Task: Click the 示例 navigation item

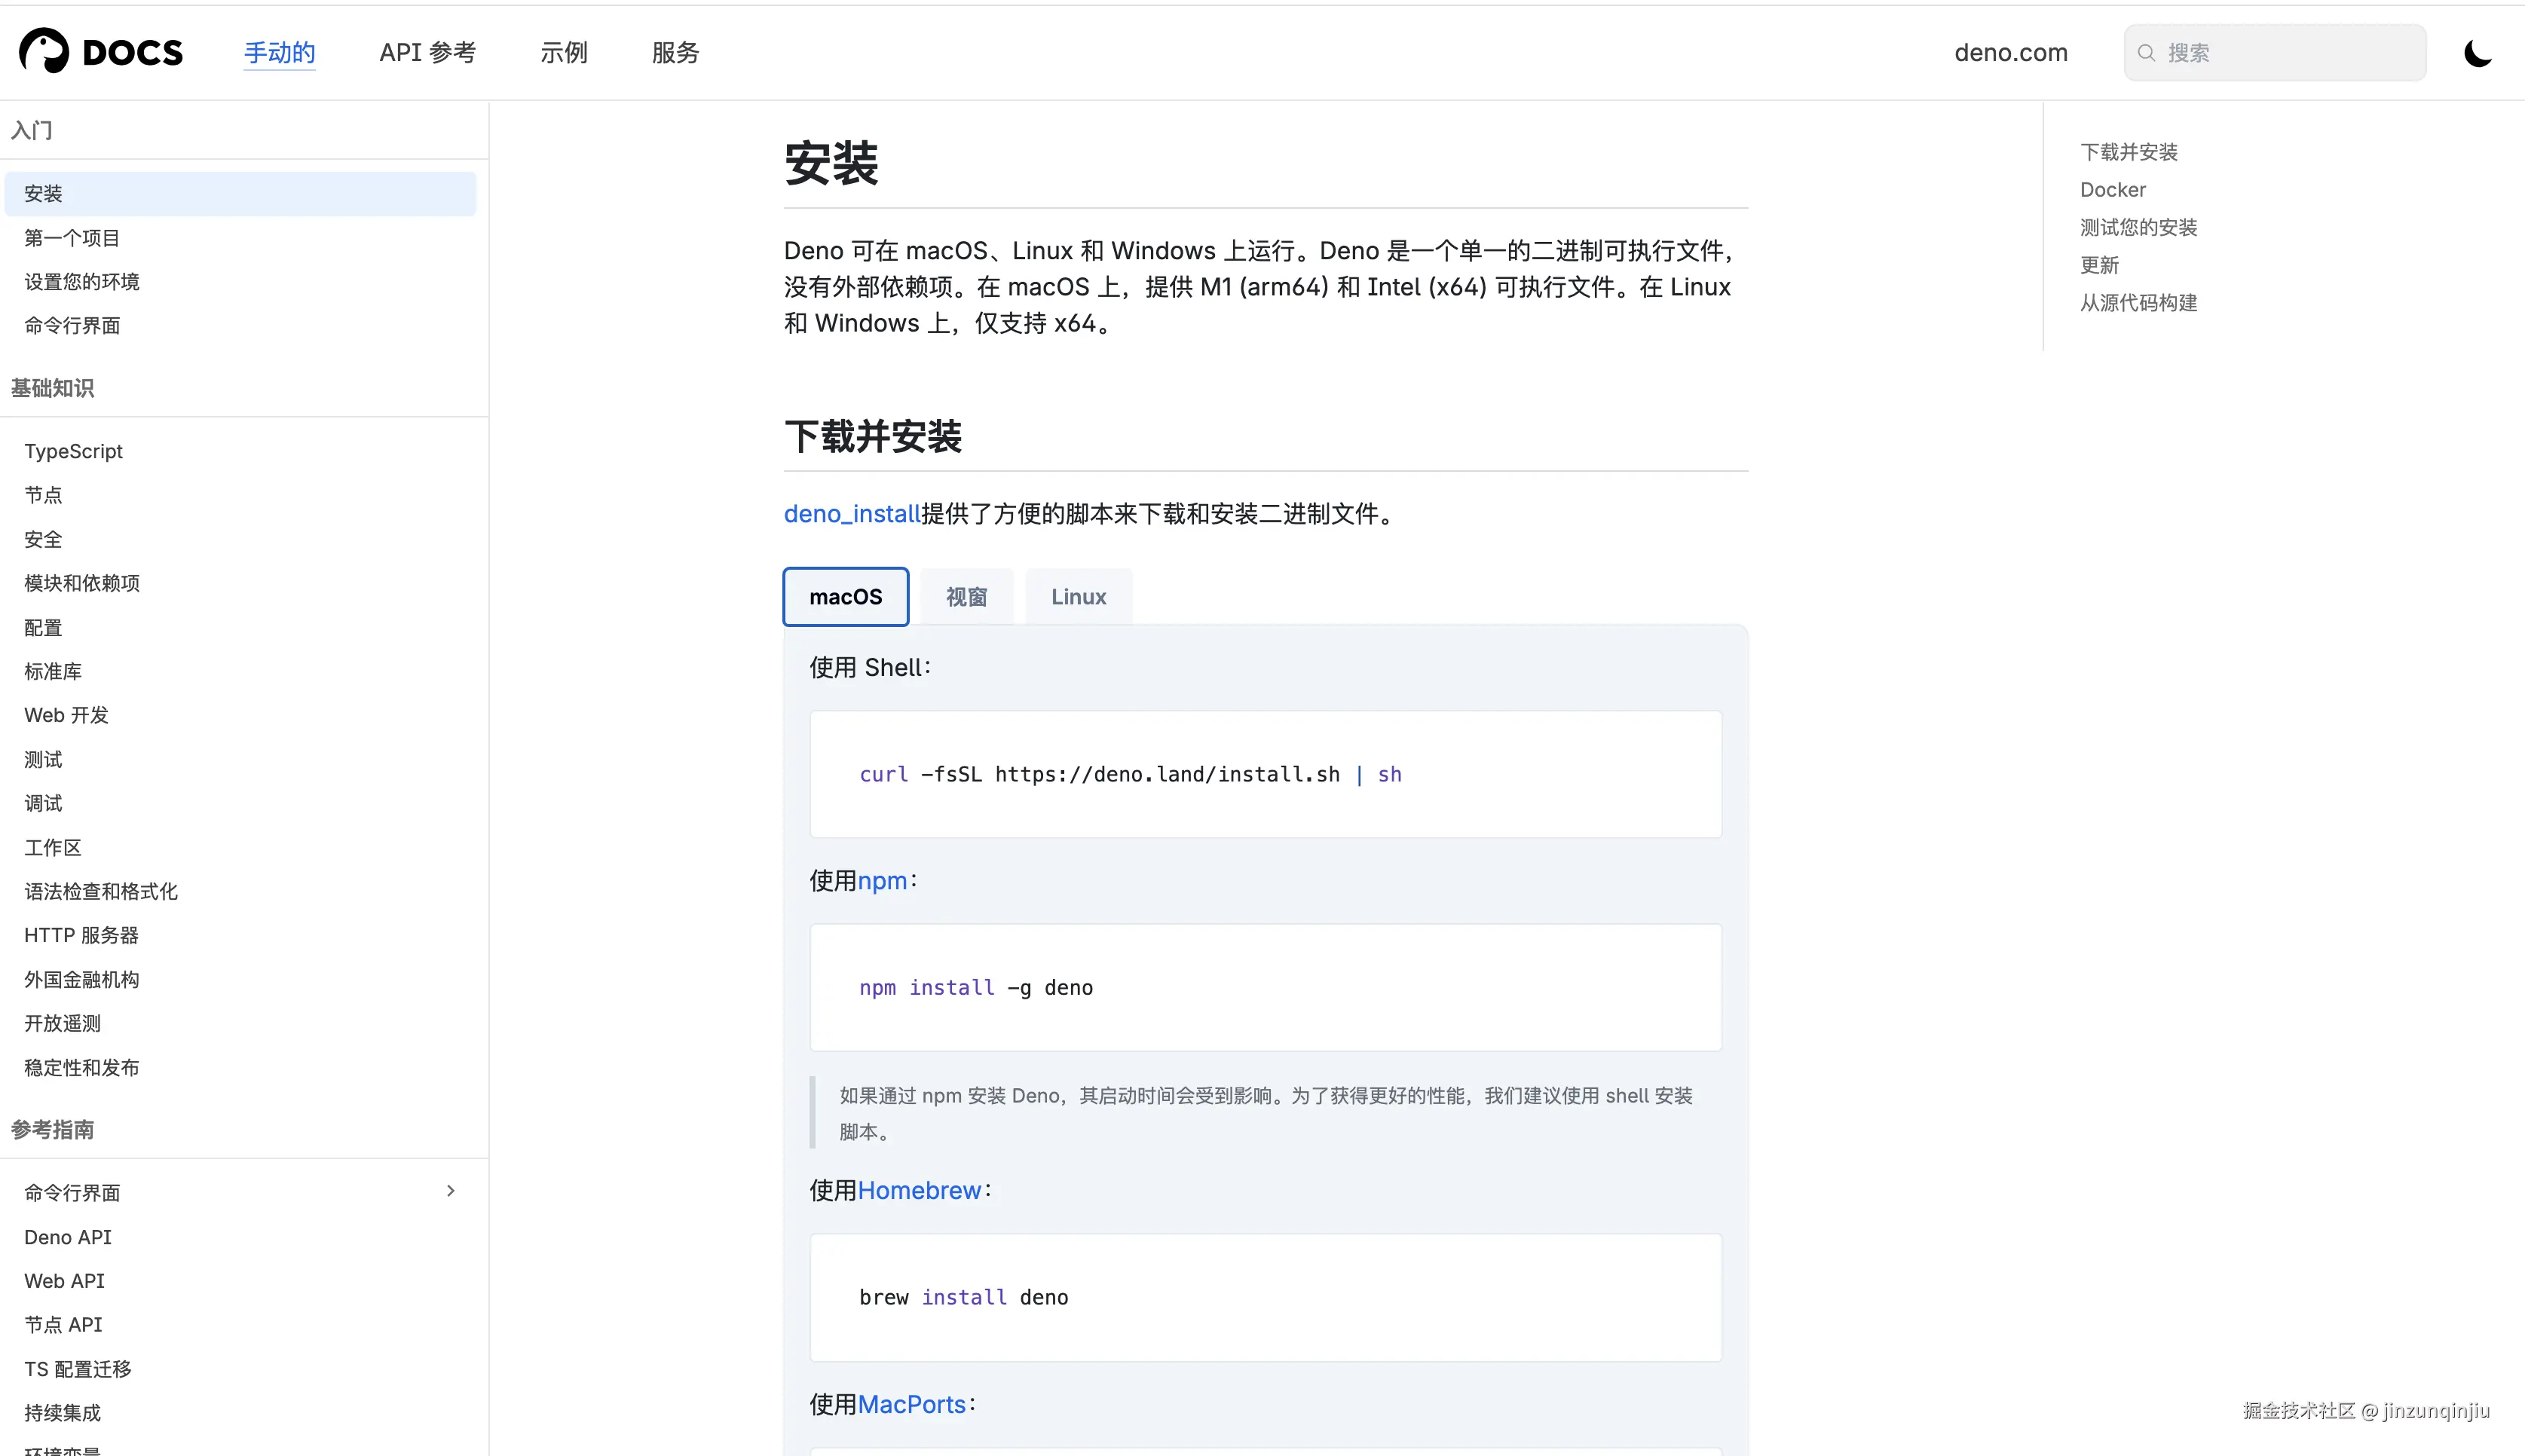Action: (x=564, y=52)
